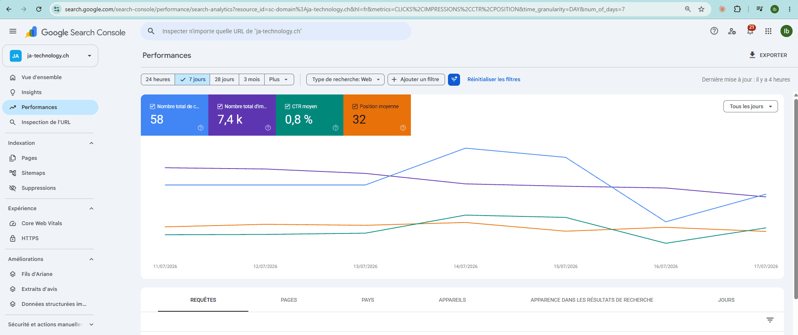Open browser media control icon
This screenshot has height=335, width=798.
[760, 9]
